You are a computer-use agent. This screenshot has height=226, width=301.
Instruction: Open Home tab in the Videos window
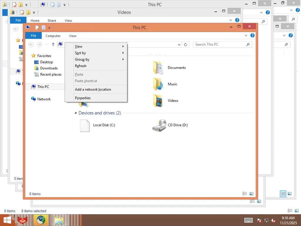click(35, 21)
